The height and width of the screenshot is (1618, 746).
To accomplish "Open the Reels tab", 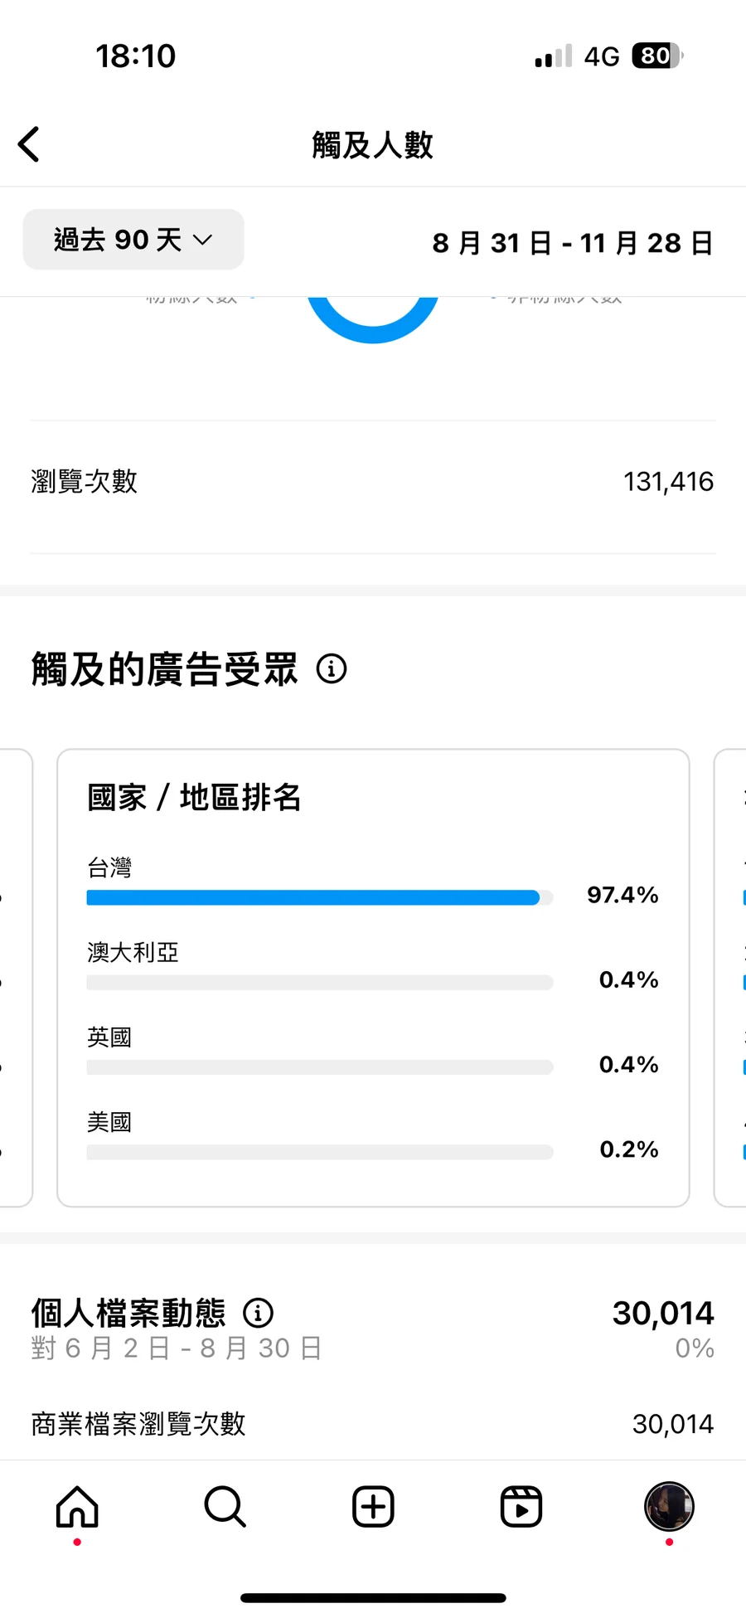I will (x=521, y=1507).
